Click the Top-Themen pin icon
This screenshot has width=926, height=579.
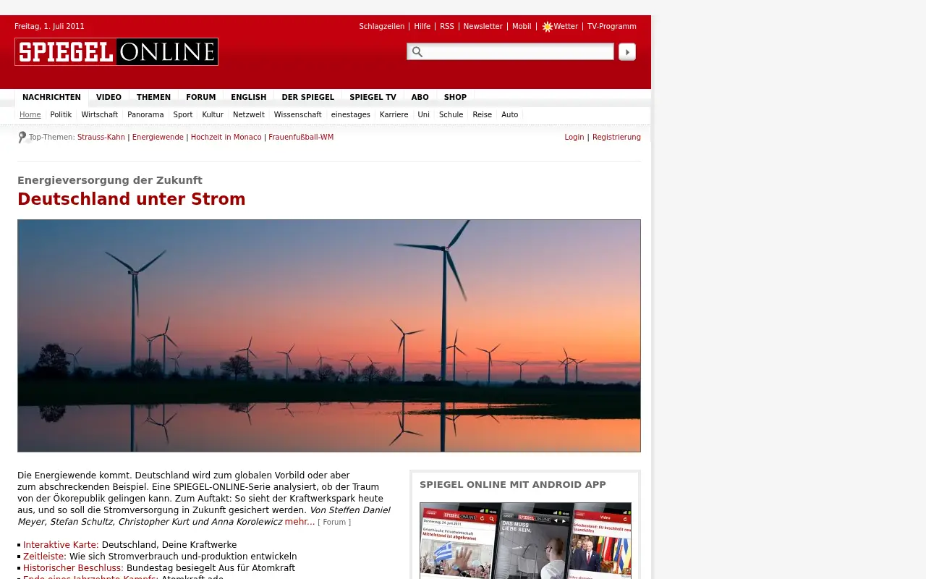coord(22,138)
